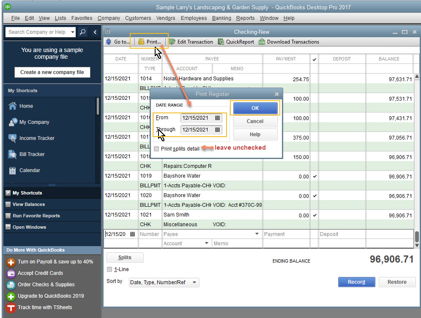Select My Shortcuts panel section
Image resolution: width=421 pixels, height=318 pixels.
(x=52, y=193)
